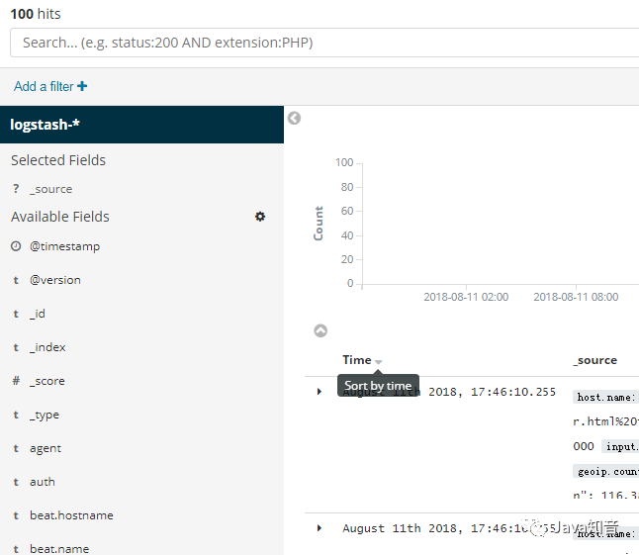Click the string-type icon beside auth
The width and height of the screenshot is (639, 555).
16,482
